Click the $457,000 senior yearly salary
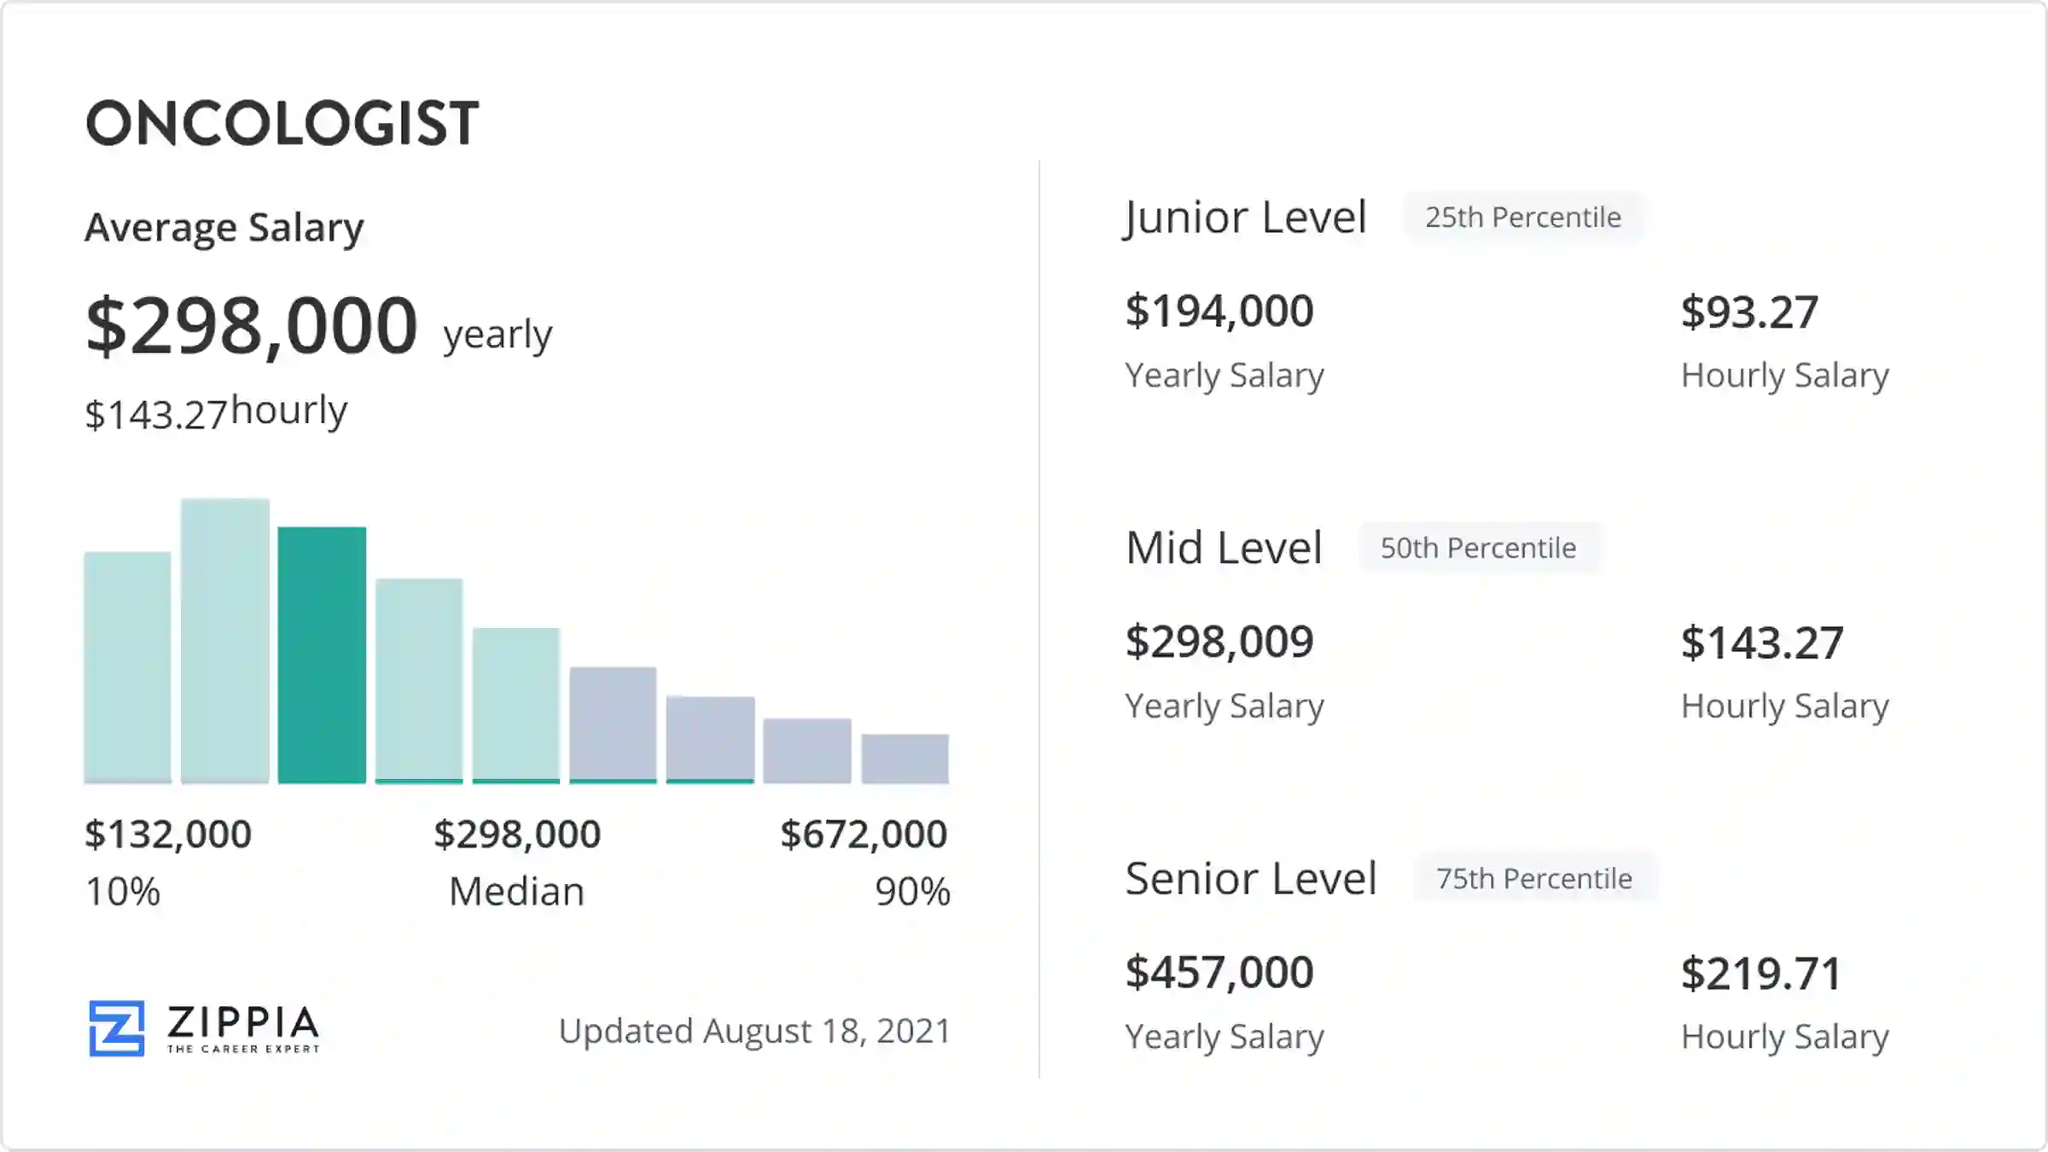 [x=1219, y=972]
